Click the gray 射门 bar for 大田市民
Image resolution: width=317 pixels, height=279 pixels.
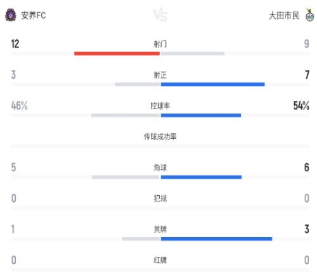click(193, 53)
